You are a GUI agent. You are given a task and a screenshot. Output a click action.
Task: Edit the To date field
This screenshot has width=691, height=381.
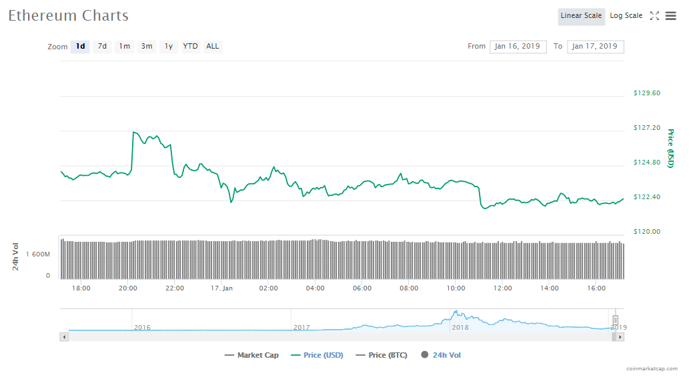click(595, 47)
